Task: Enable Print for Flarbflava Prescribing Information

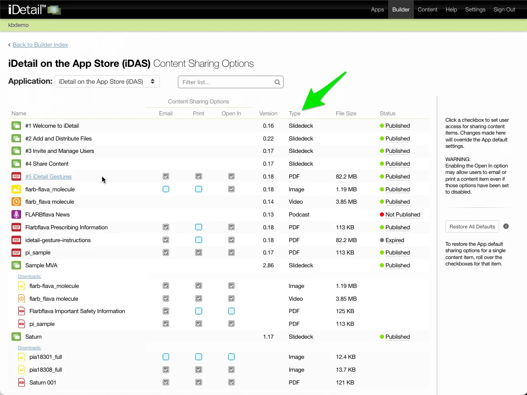Action: click(198, 227)
